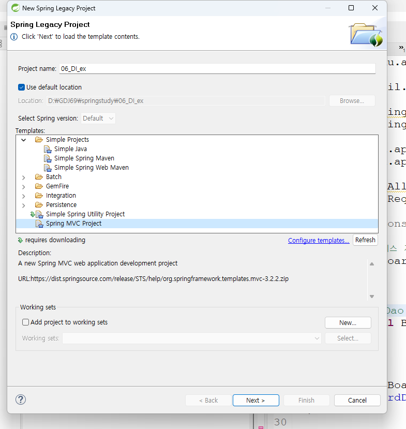Expand the GemFire templates folder

[23, 187]
